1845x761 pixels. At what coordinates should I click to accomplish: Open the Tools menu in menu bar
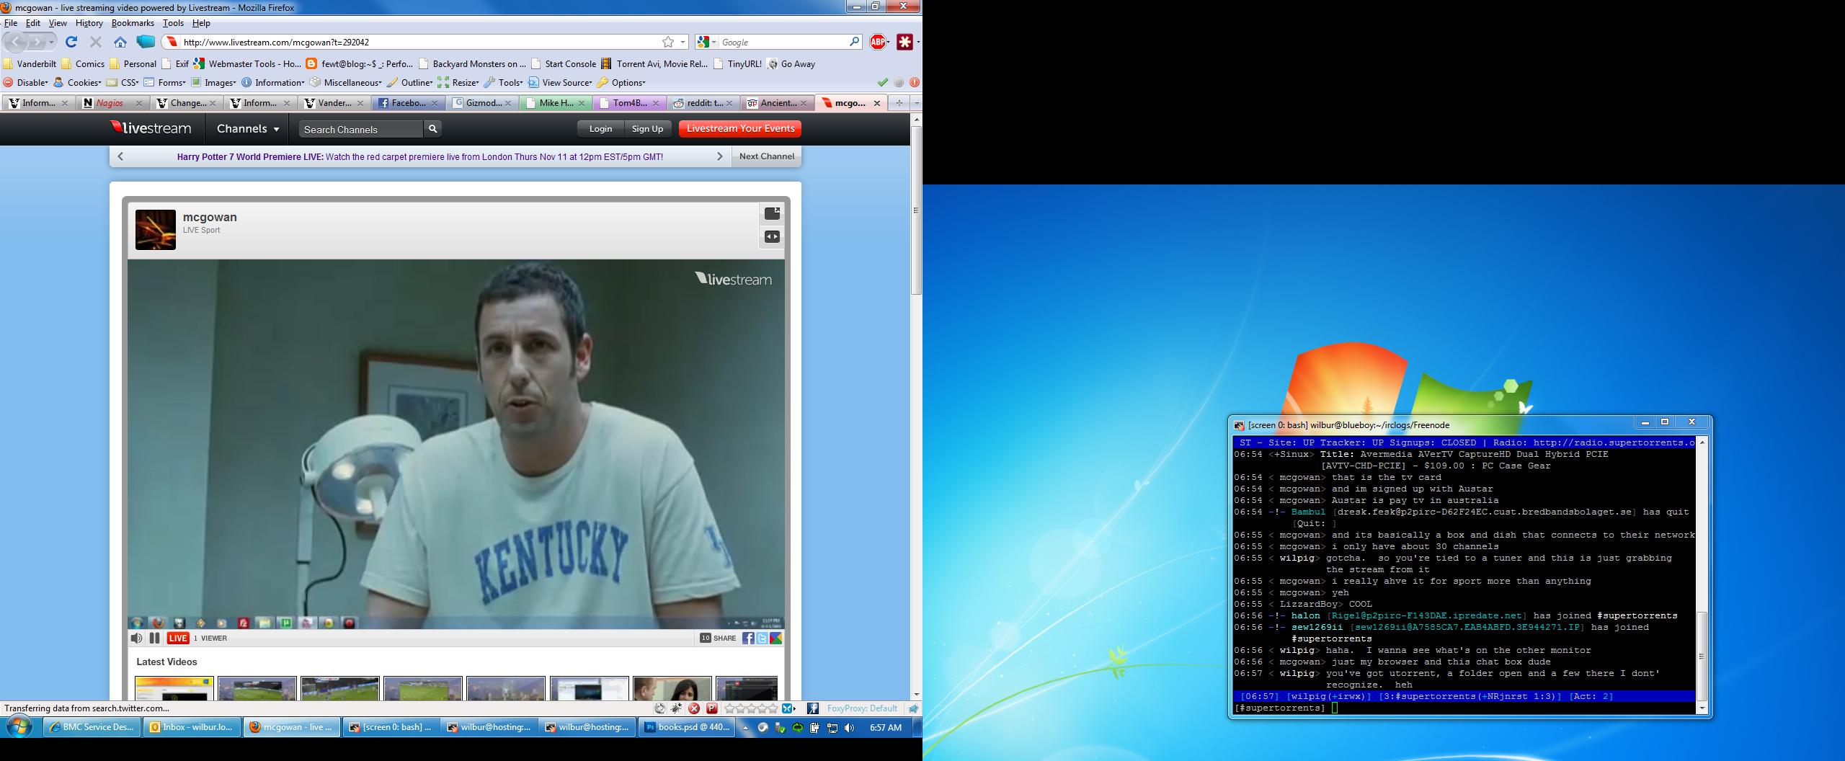click(173, 23)
